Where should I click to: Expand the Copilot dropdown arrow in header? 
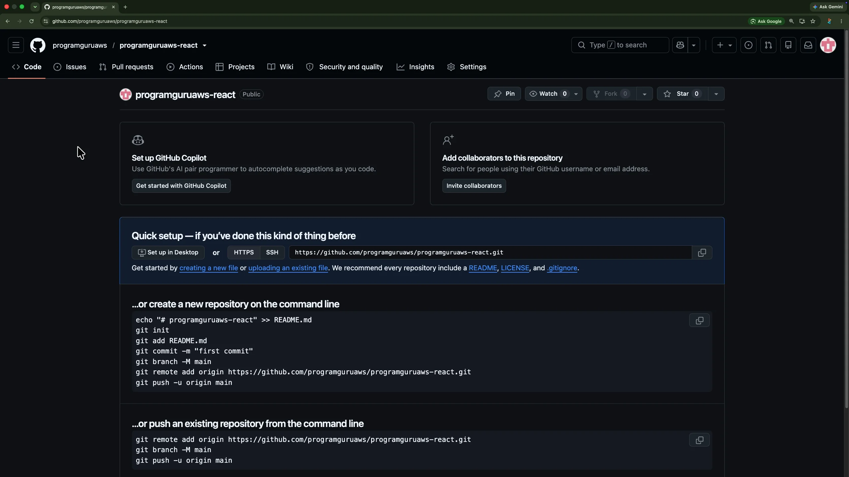pyautogui.click(x=694, y=45)
